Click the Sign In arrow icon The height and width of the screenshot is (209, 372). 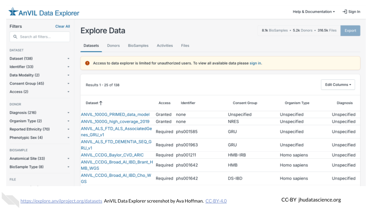(x=344, y=12)
